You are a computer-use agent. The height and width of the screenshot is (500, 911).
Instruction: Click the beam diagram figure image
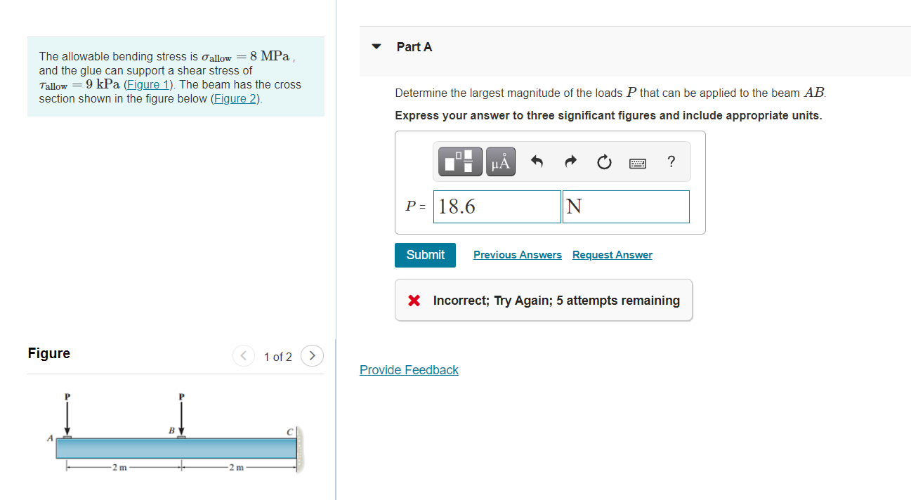pyautogui.click(x=176, y=432)
